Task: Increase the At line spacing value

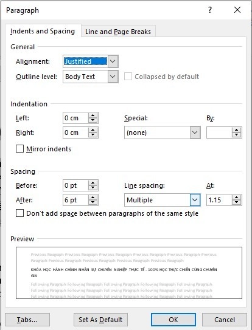Action: pyautogui.click(x=236, y=198)
